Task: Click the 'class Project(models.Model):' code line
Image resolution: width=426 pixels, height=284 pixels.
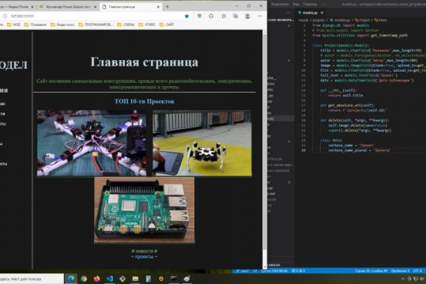Action: 340,46
